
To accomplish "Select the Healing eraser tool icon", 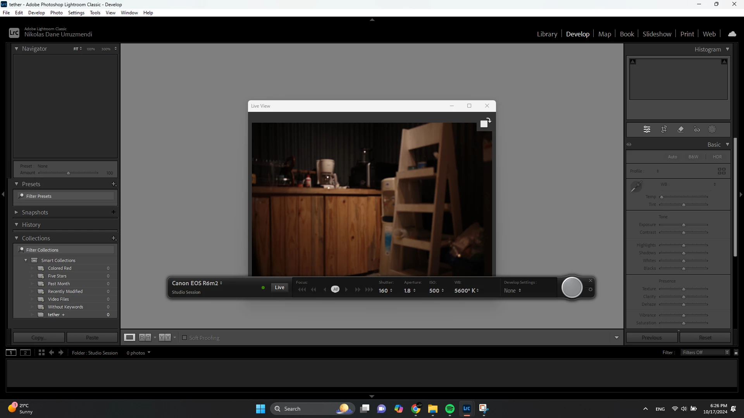I will pyautogui.click(x=680, y=130).
